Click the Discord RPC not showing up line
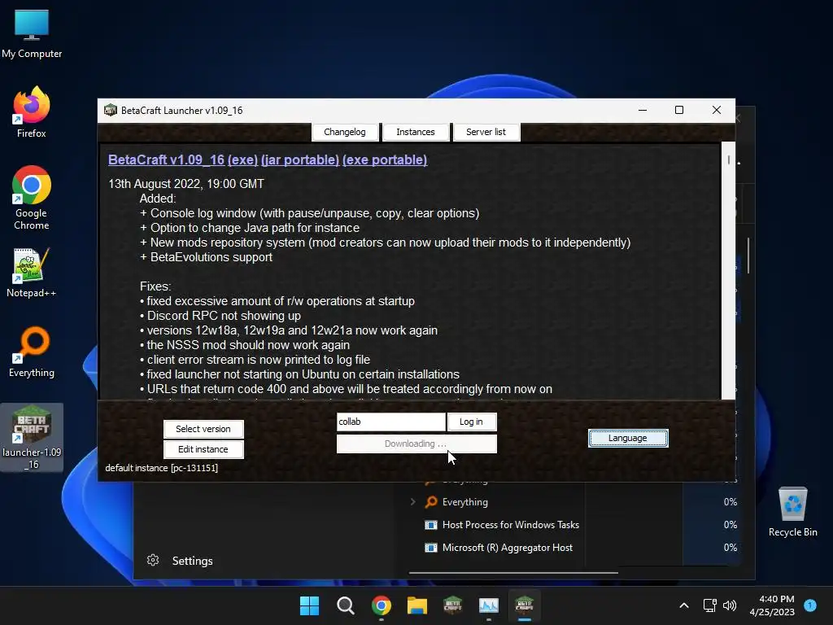 (220, 316)
